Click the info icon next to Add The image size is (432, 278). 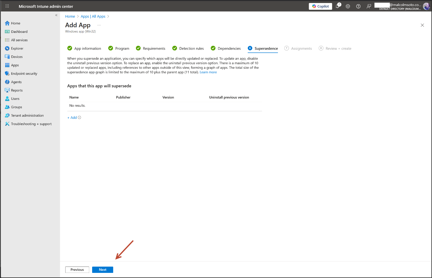click(79, 118)
